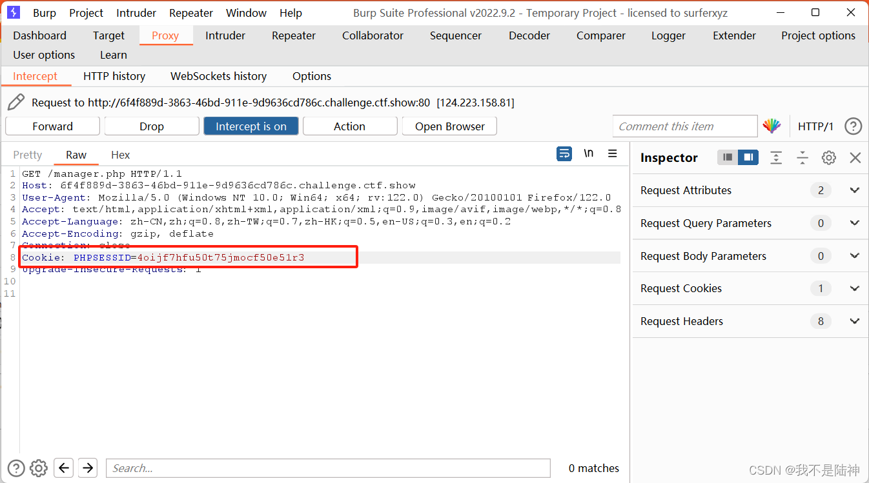Switch to the Intruder tool tab
The image size is (869, 483).
[x=225, y=35]
